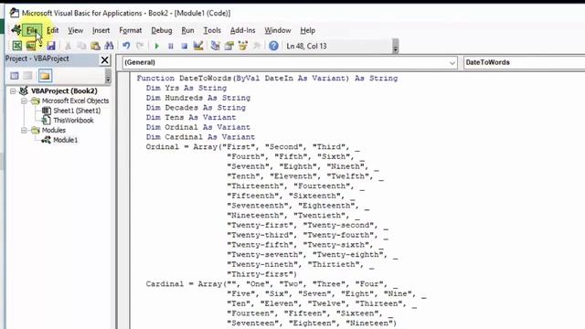Open VBA Help question mark icon

(273, 46)
